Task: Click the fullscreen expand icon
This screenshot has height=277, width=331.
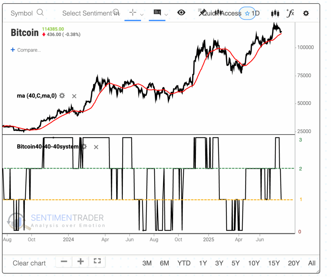Action: click(97, 261)
